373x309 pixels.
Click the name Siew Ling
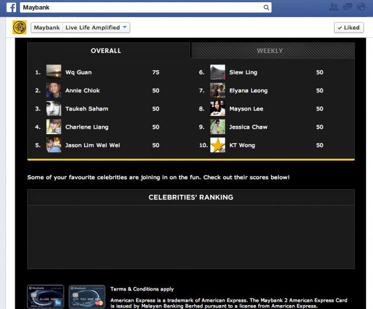tap(243, 72)
